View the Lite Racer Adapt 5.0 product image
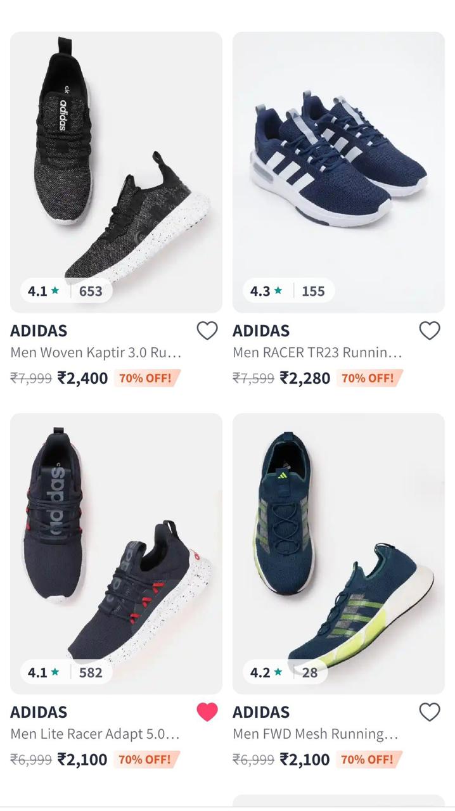 click(x=116, y=545)
